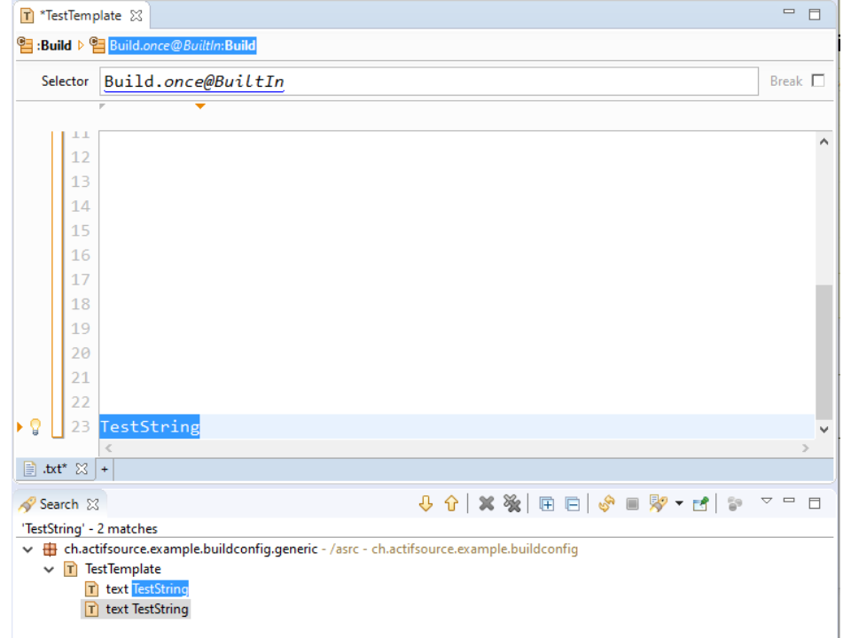Viewport: 851px width, 638px height.
Task: Add a new file tab with plus button
Action: (104, 469)
